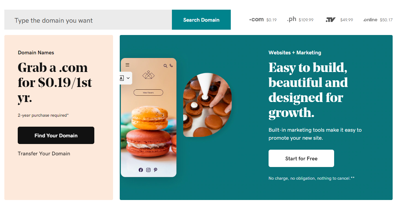The image size is (398, 206).
Task: Click the hamburger menu icon in phone mockup
Action: (127, 65)
